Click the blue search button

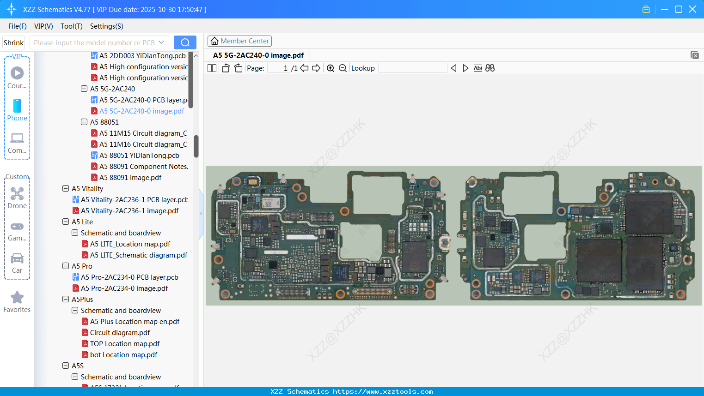point(185,42)
